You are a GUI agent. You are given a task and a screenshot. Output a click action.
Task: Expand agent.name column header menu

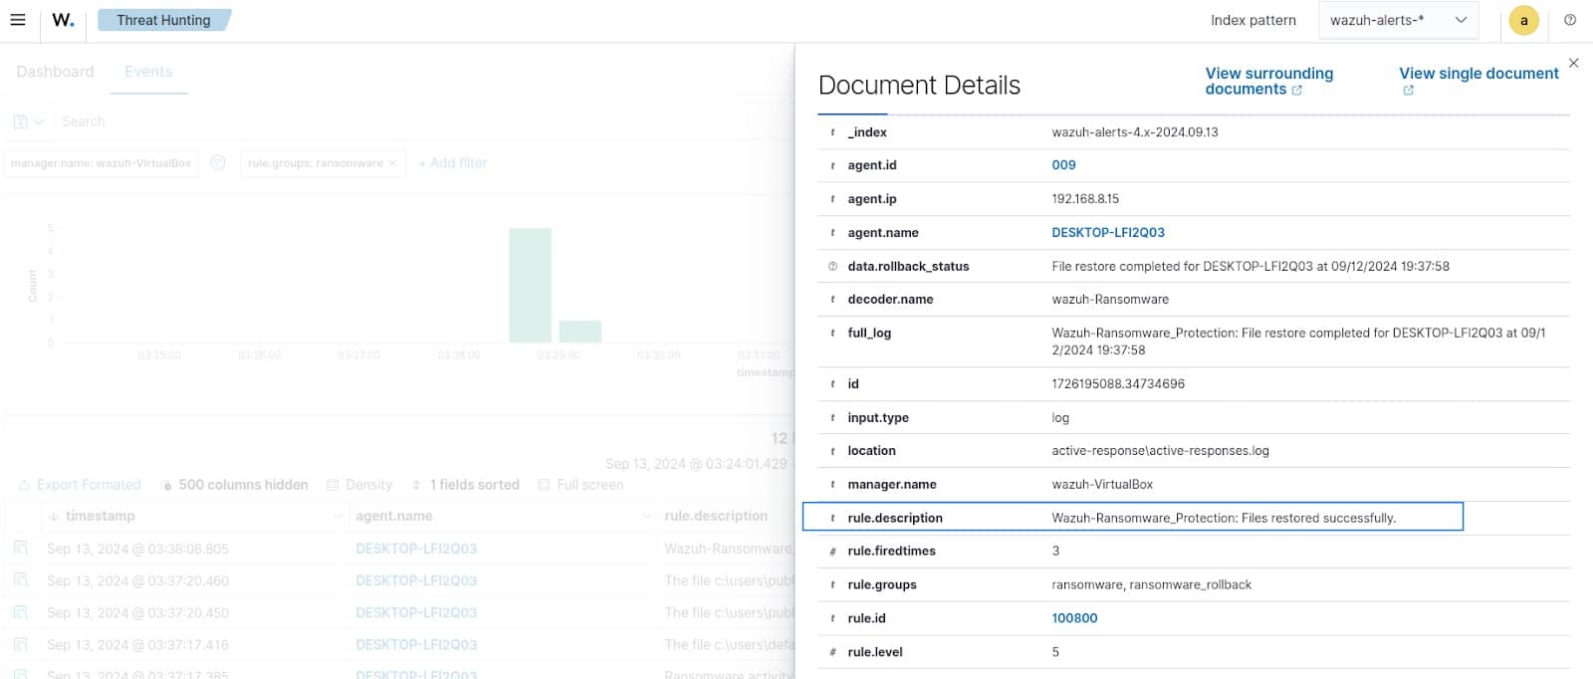tap(646, 516)
